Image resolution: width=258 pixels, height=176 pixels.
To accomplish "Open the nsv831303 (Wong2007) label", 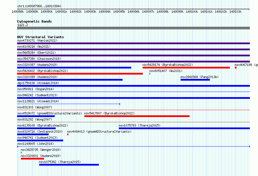I will pos(35,107).
